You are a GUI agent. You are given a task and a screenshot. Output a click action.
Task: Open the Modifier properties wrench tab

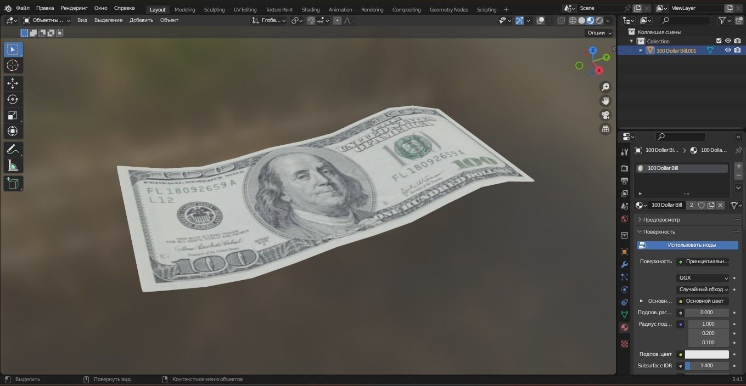point(624,265)
